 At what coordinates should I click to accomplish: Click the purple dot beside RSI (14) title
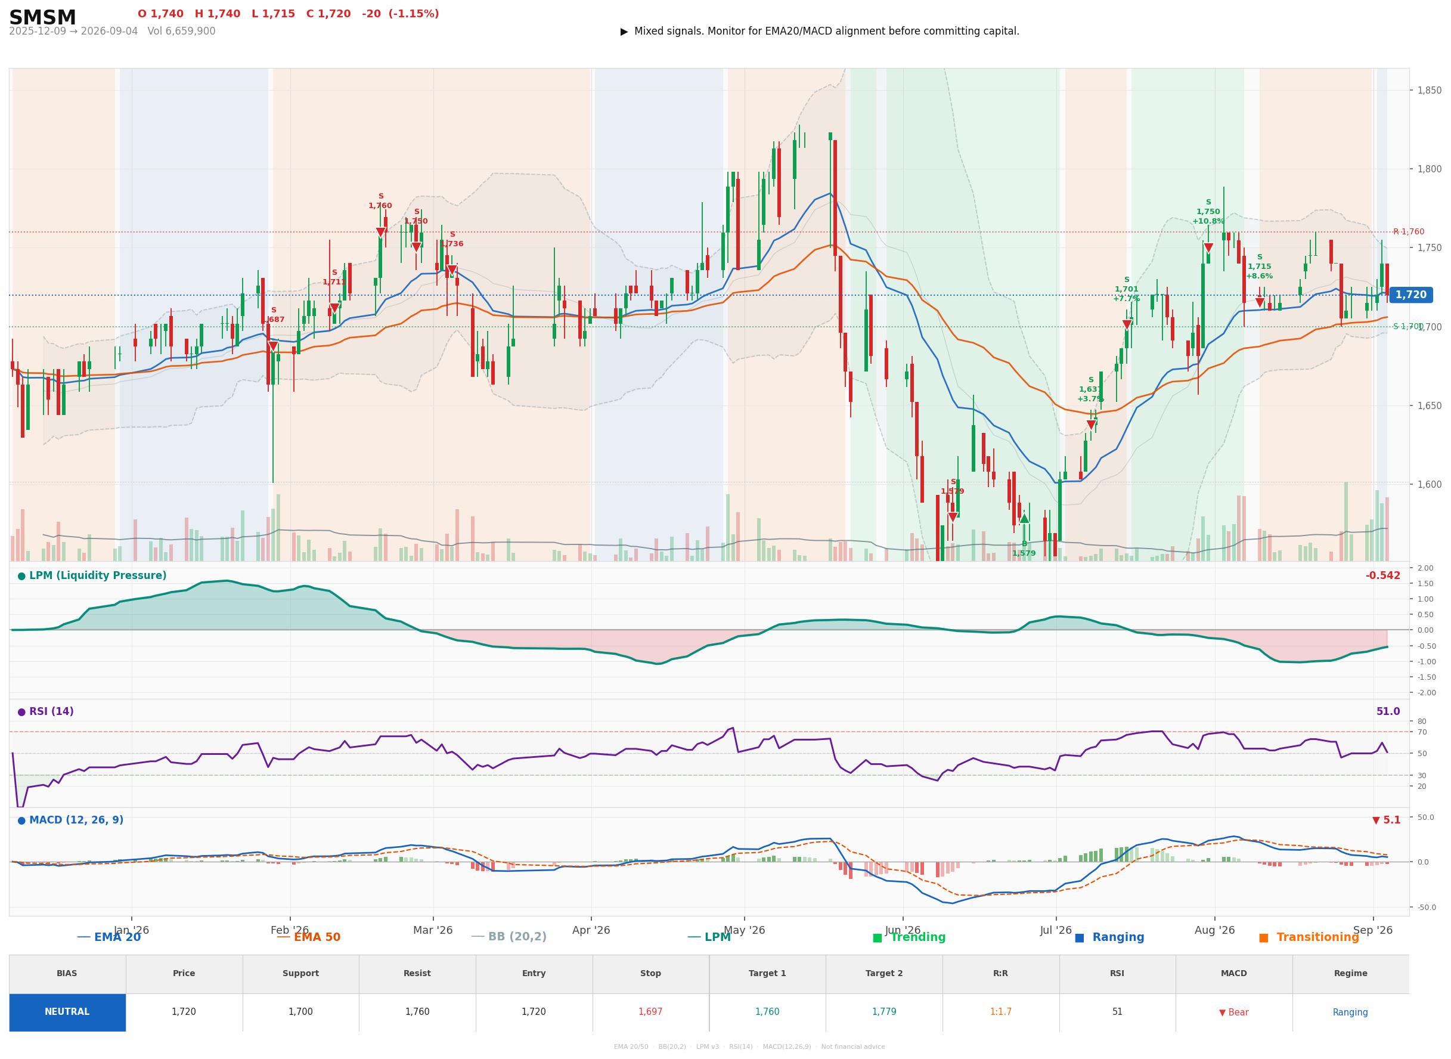click(21, 712)
